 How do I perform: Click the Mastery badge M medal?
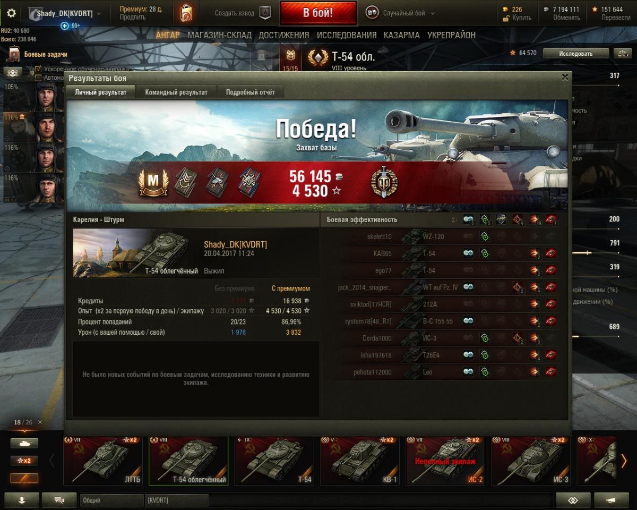(153, 182)
